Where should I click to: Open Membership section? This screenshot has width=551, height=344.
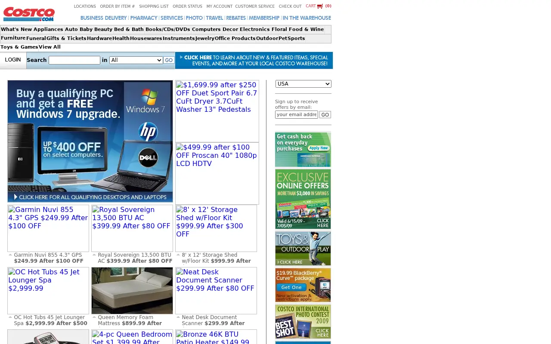click(264, 18)
